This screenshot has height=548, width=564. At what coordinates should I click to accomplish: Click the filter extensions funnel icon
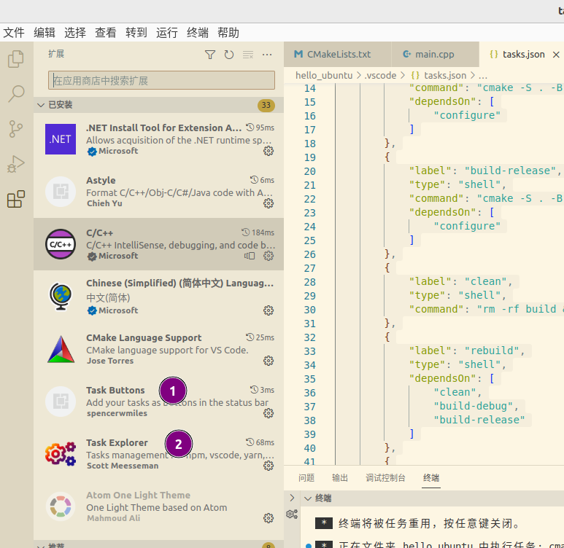click(210, 55)
